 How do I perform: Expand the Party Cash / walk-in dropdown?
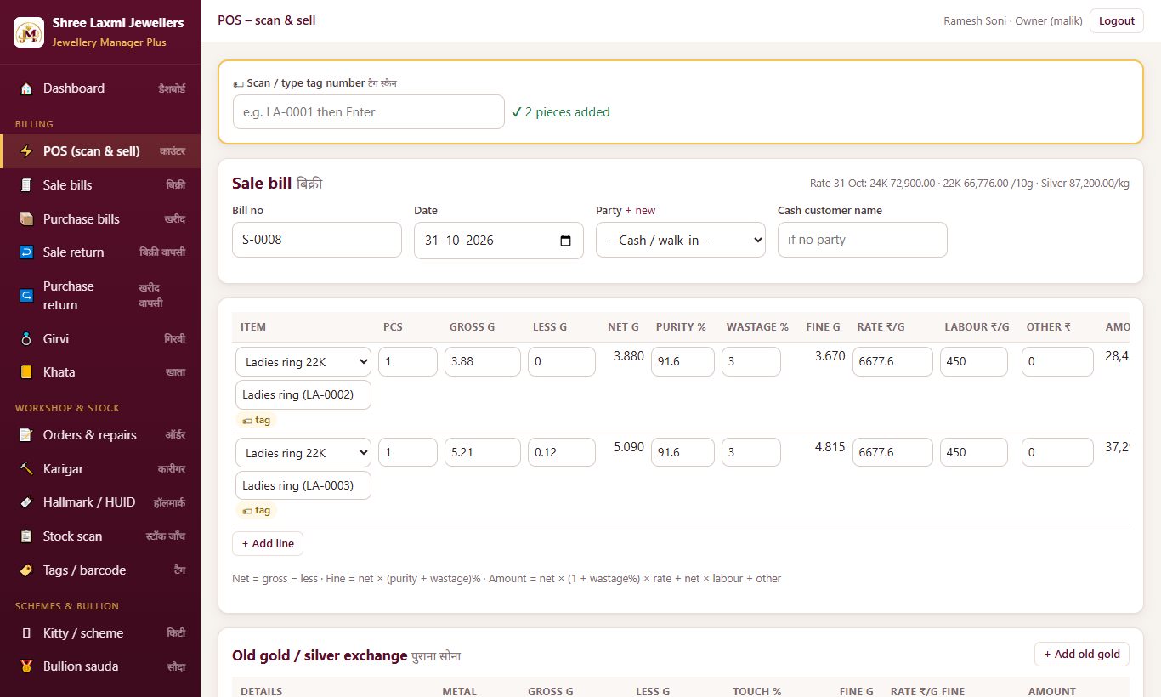681,240
